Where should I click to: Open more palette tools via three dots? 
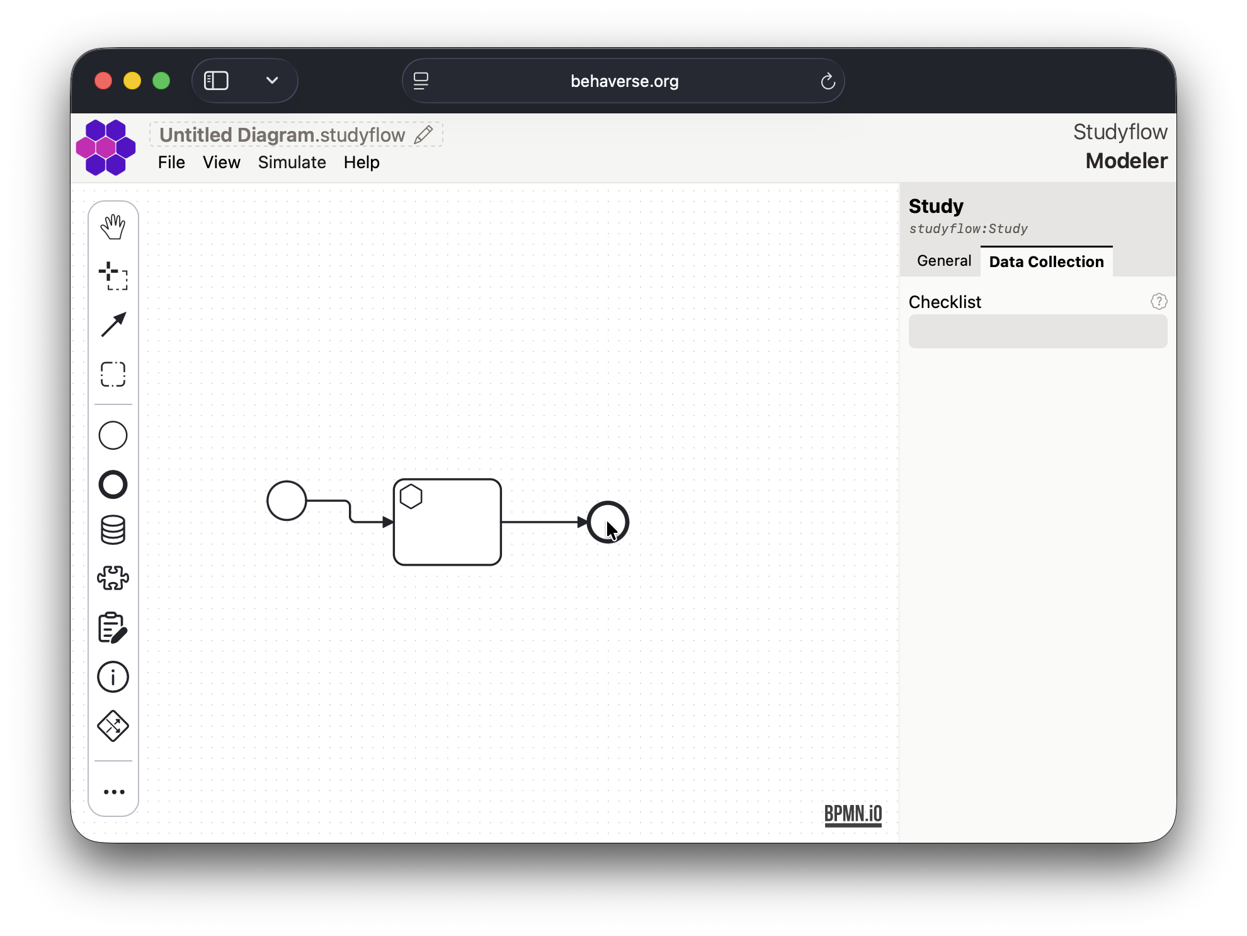click(x=113, y=792)
